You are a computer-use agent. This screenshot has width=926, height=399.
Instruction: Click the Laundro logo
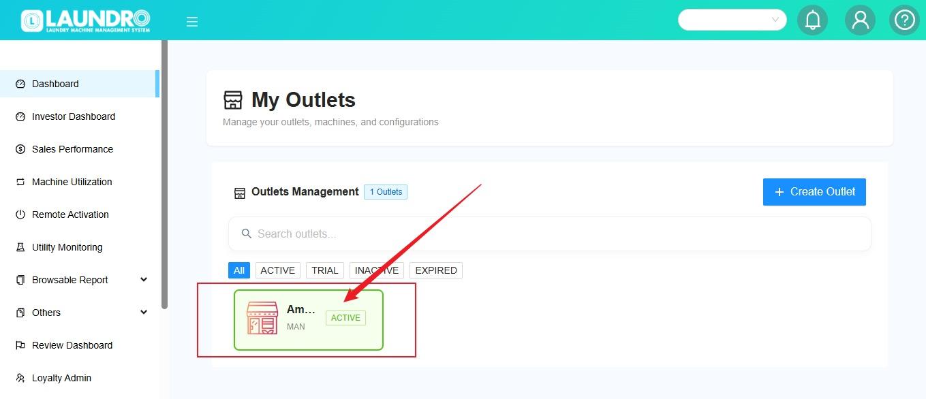(x=86, y=20)
